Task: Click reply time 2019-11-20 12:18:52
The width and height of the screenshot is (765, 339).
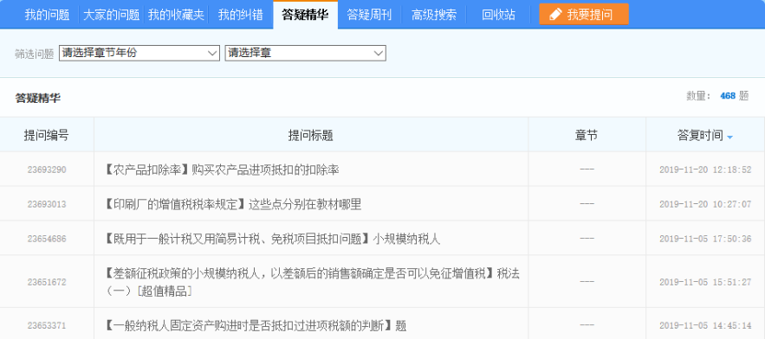Action: [705, 170]
